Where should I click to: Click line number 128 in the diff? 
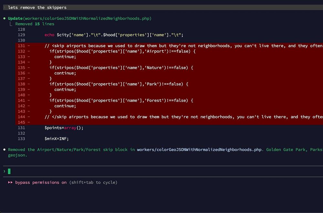pyautogui.click(x=21, y=29)
